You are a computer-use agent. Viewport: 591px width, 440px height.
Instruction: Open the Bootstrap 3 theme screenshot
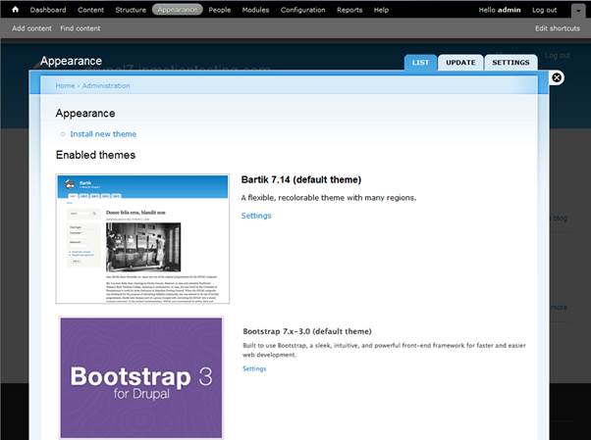point(141,377)
